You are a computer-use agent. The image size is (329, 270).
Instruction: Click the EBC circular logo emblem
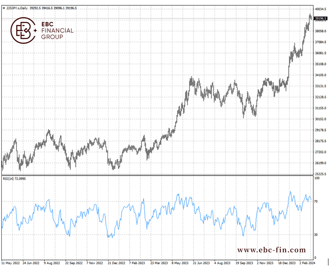(23, 31)
